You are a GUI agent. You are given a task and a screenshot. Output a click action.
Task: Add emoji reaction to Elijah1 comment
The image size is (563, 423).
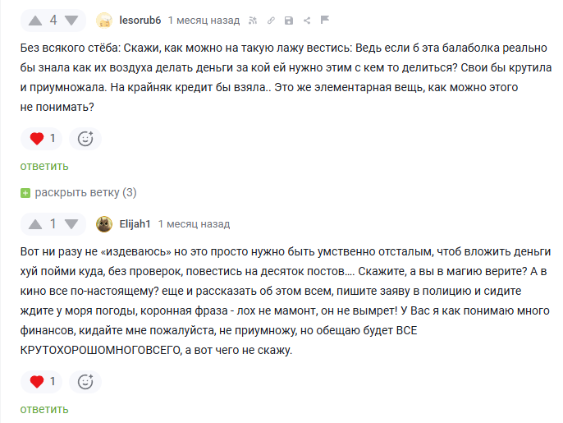[85, 381]
